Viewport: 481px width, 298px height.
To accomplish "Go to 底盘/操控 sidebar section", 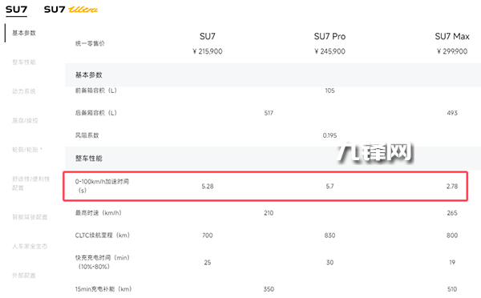I will click(x=25, y=120).
